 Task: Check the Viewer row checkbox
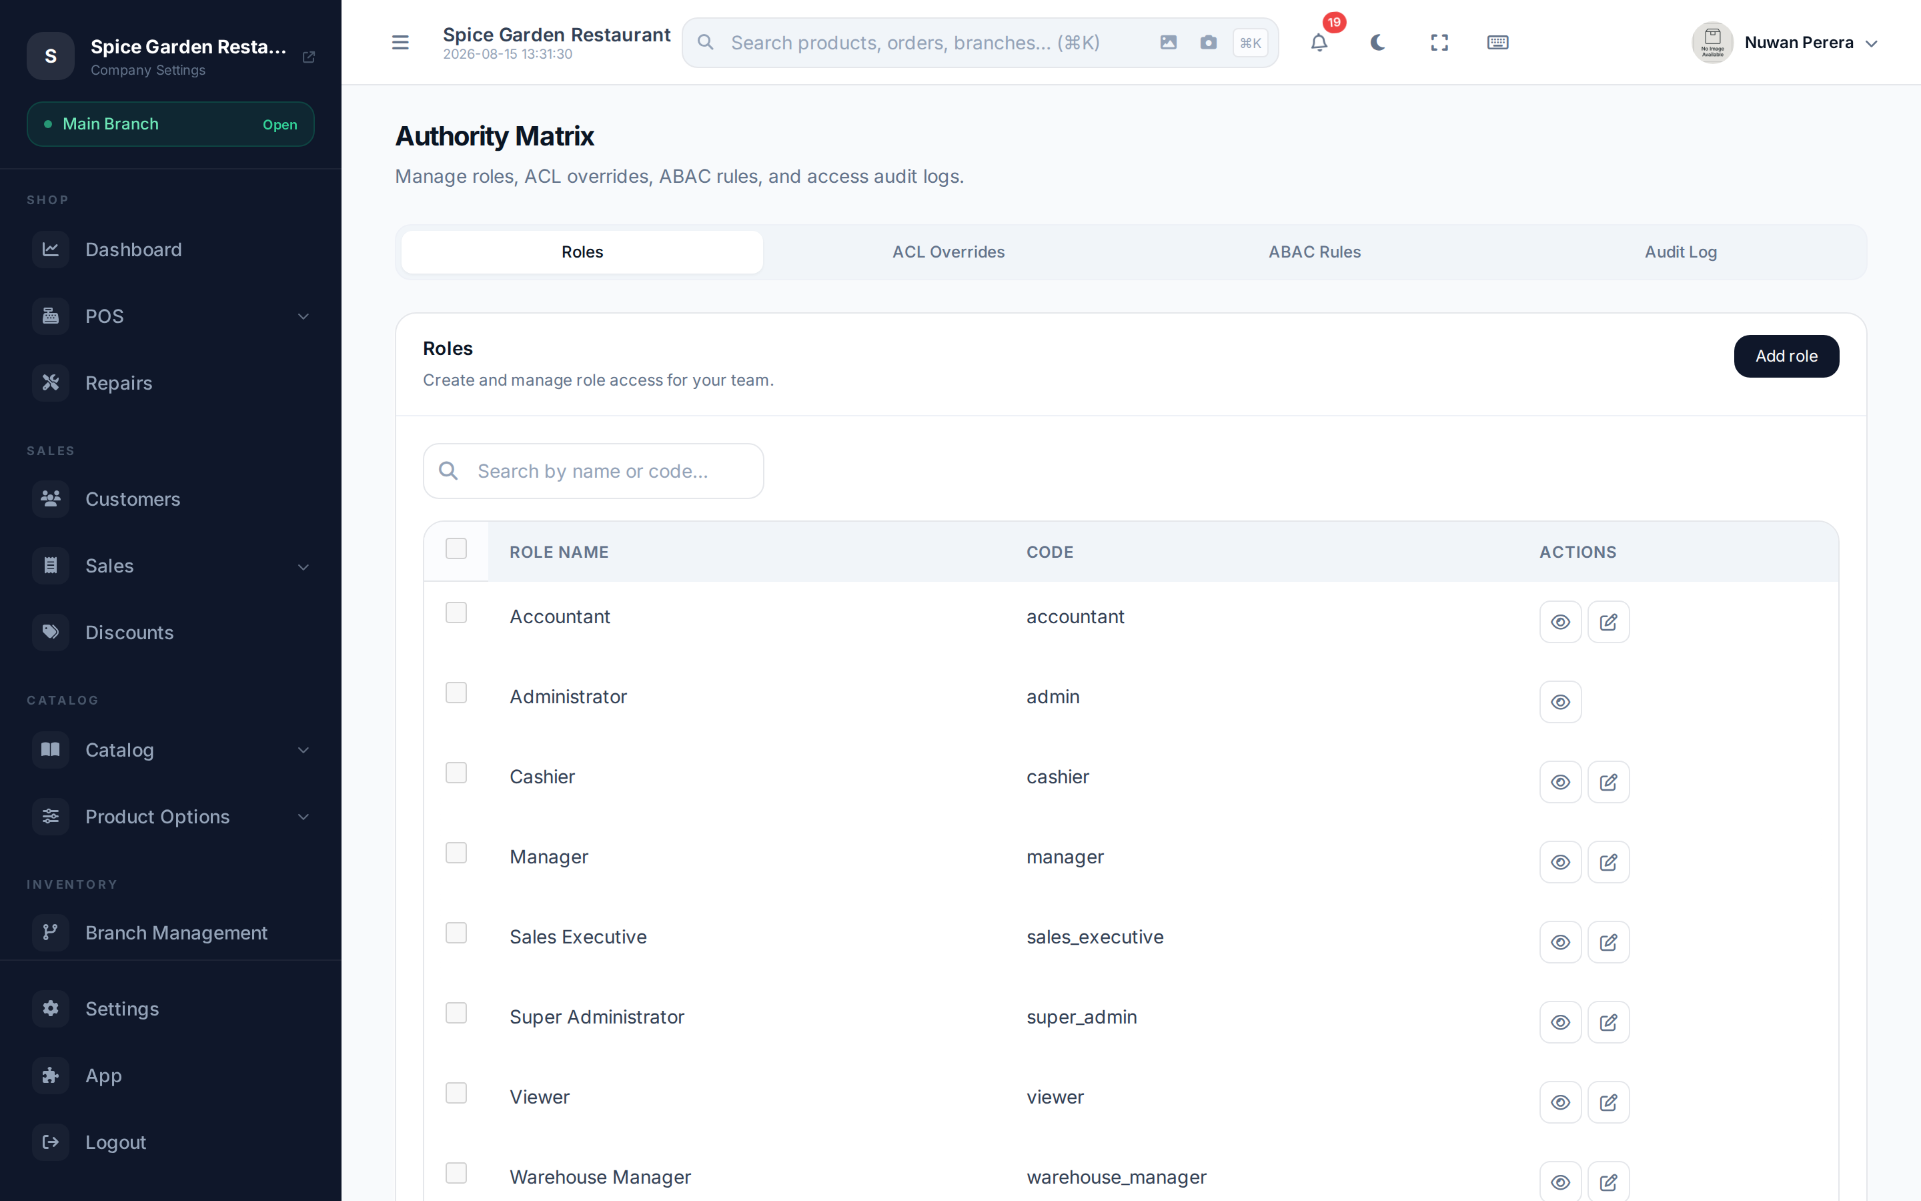point(456,1093)
